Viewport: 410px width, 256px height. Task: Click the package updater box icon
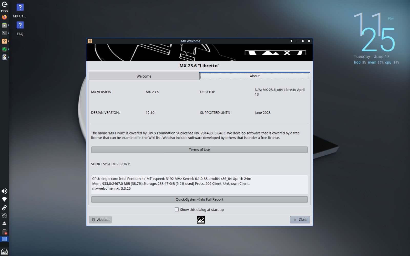[x=4, y=216]
